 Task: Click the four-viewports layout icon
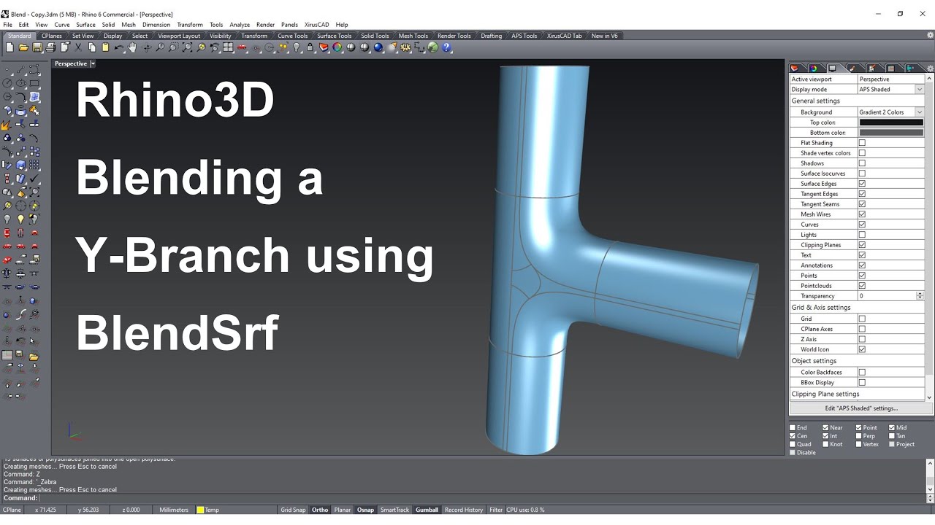tap(228, 47)
